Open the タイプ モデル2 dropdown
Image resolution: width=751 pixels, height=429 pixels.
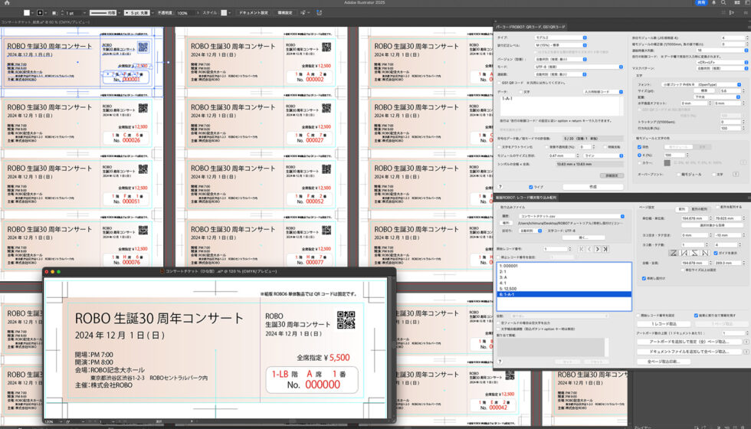[x=561, y=38]
